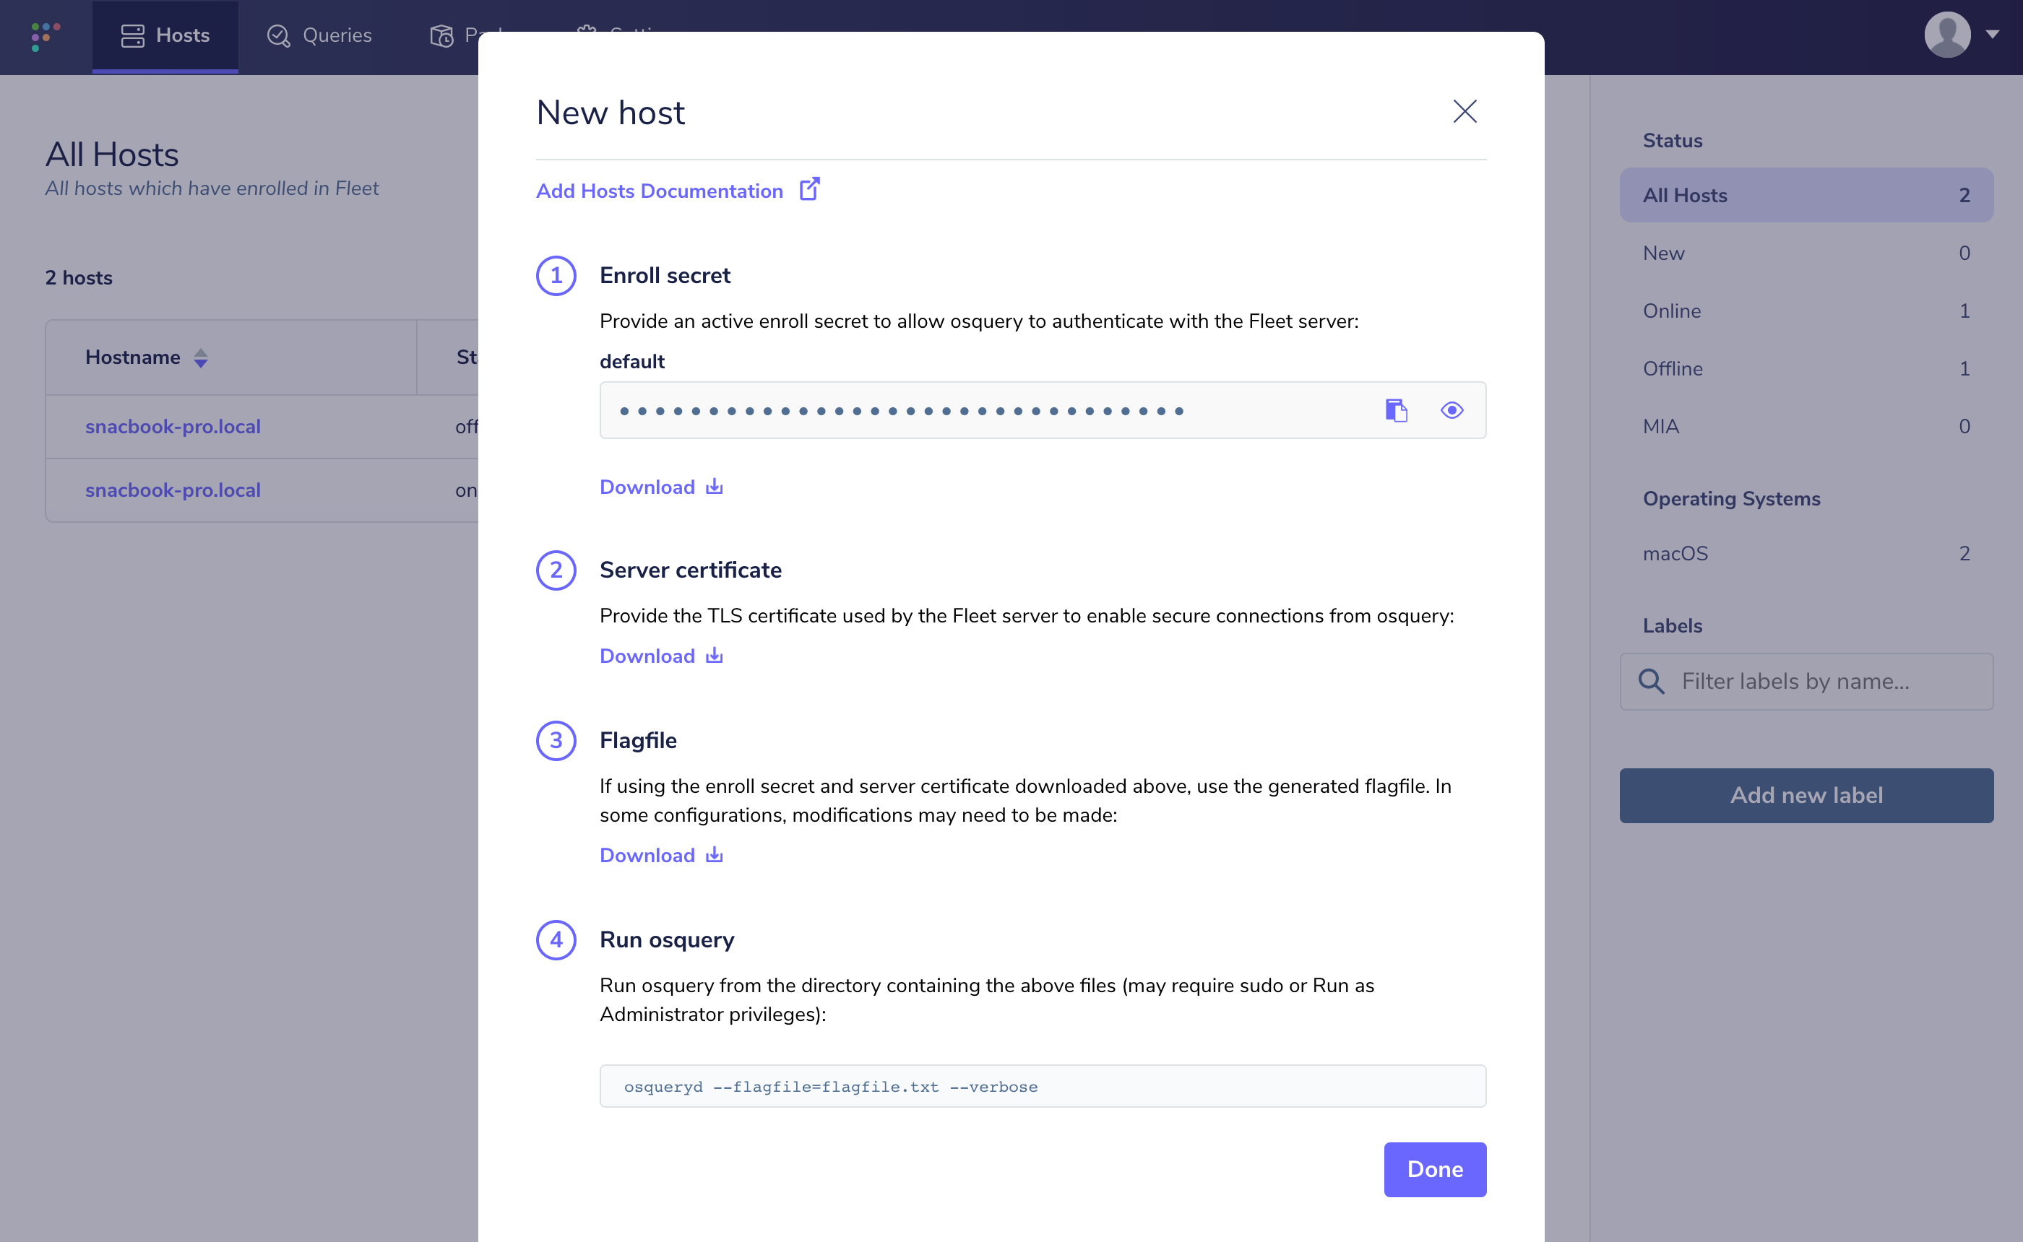This screenshot has height=1242, width=2023.
Task: Click snacbook-pro.local offline hostname link
Action: point(173,426)
